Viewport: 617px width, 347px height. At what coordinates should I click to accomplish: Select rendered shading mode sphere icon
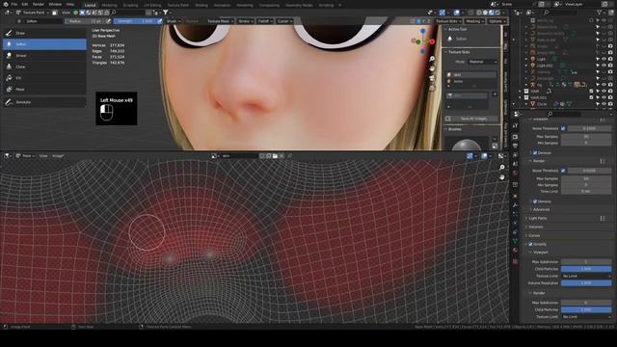(x=497, y=13)
